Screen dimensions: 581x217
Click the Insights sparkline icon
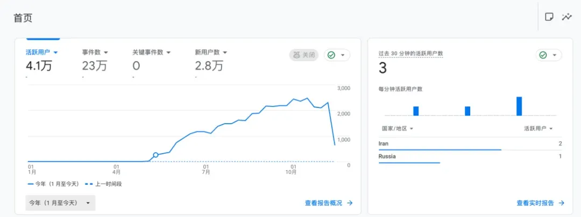coord(566,17)
